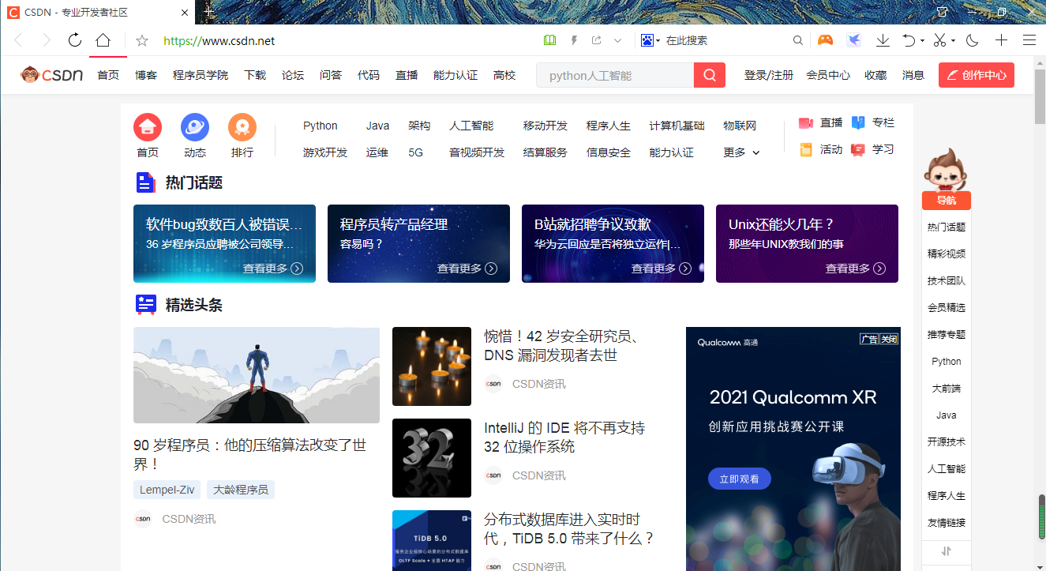Viewport: 1046px width, 571px height.
Task: Enable reader mode via the green book icon
Action: [x=549, y=40]
